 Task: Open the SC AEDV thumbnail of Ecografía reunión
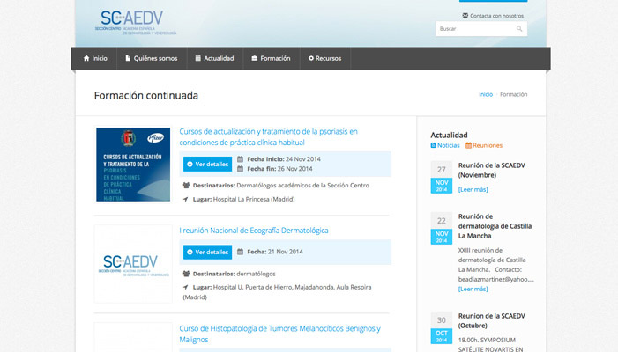[x=133, y=264]
